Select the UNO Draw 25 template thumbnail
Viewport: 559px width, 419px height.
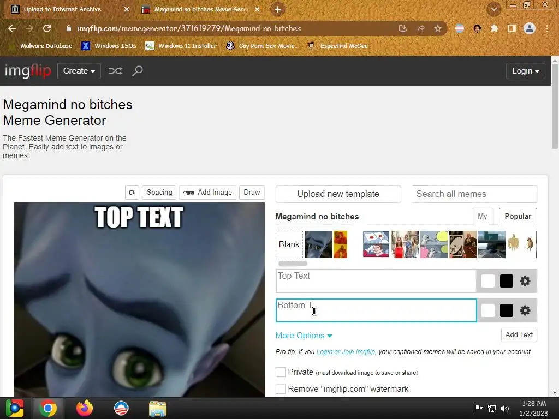pyautogui.click(x=463, y=244)
